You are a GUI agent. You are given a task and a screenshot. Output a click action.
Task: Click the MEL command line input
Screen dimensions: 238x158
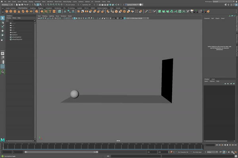pyautogui.click(x=136, y=156)
